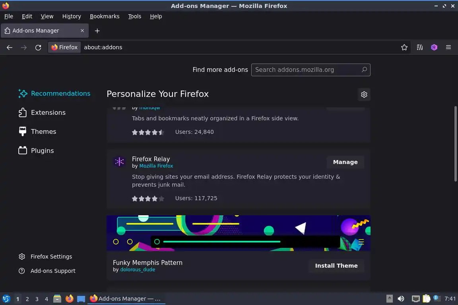Viewport: 458px width, 305px height.
Task: Switch to workspace 2 in taskbar
Action: tap(27, 299)
